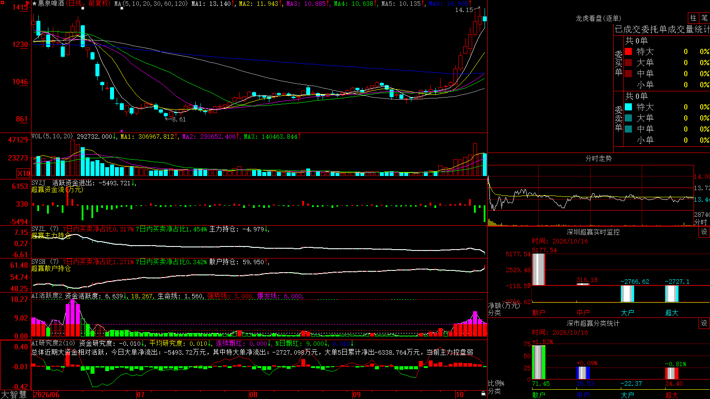The width and height of the screenshot is (710, 399).
Task: Click the 超赢资金流(万元) indicator label
Action: click(x=57, y=189)
